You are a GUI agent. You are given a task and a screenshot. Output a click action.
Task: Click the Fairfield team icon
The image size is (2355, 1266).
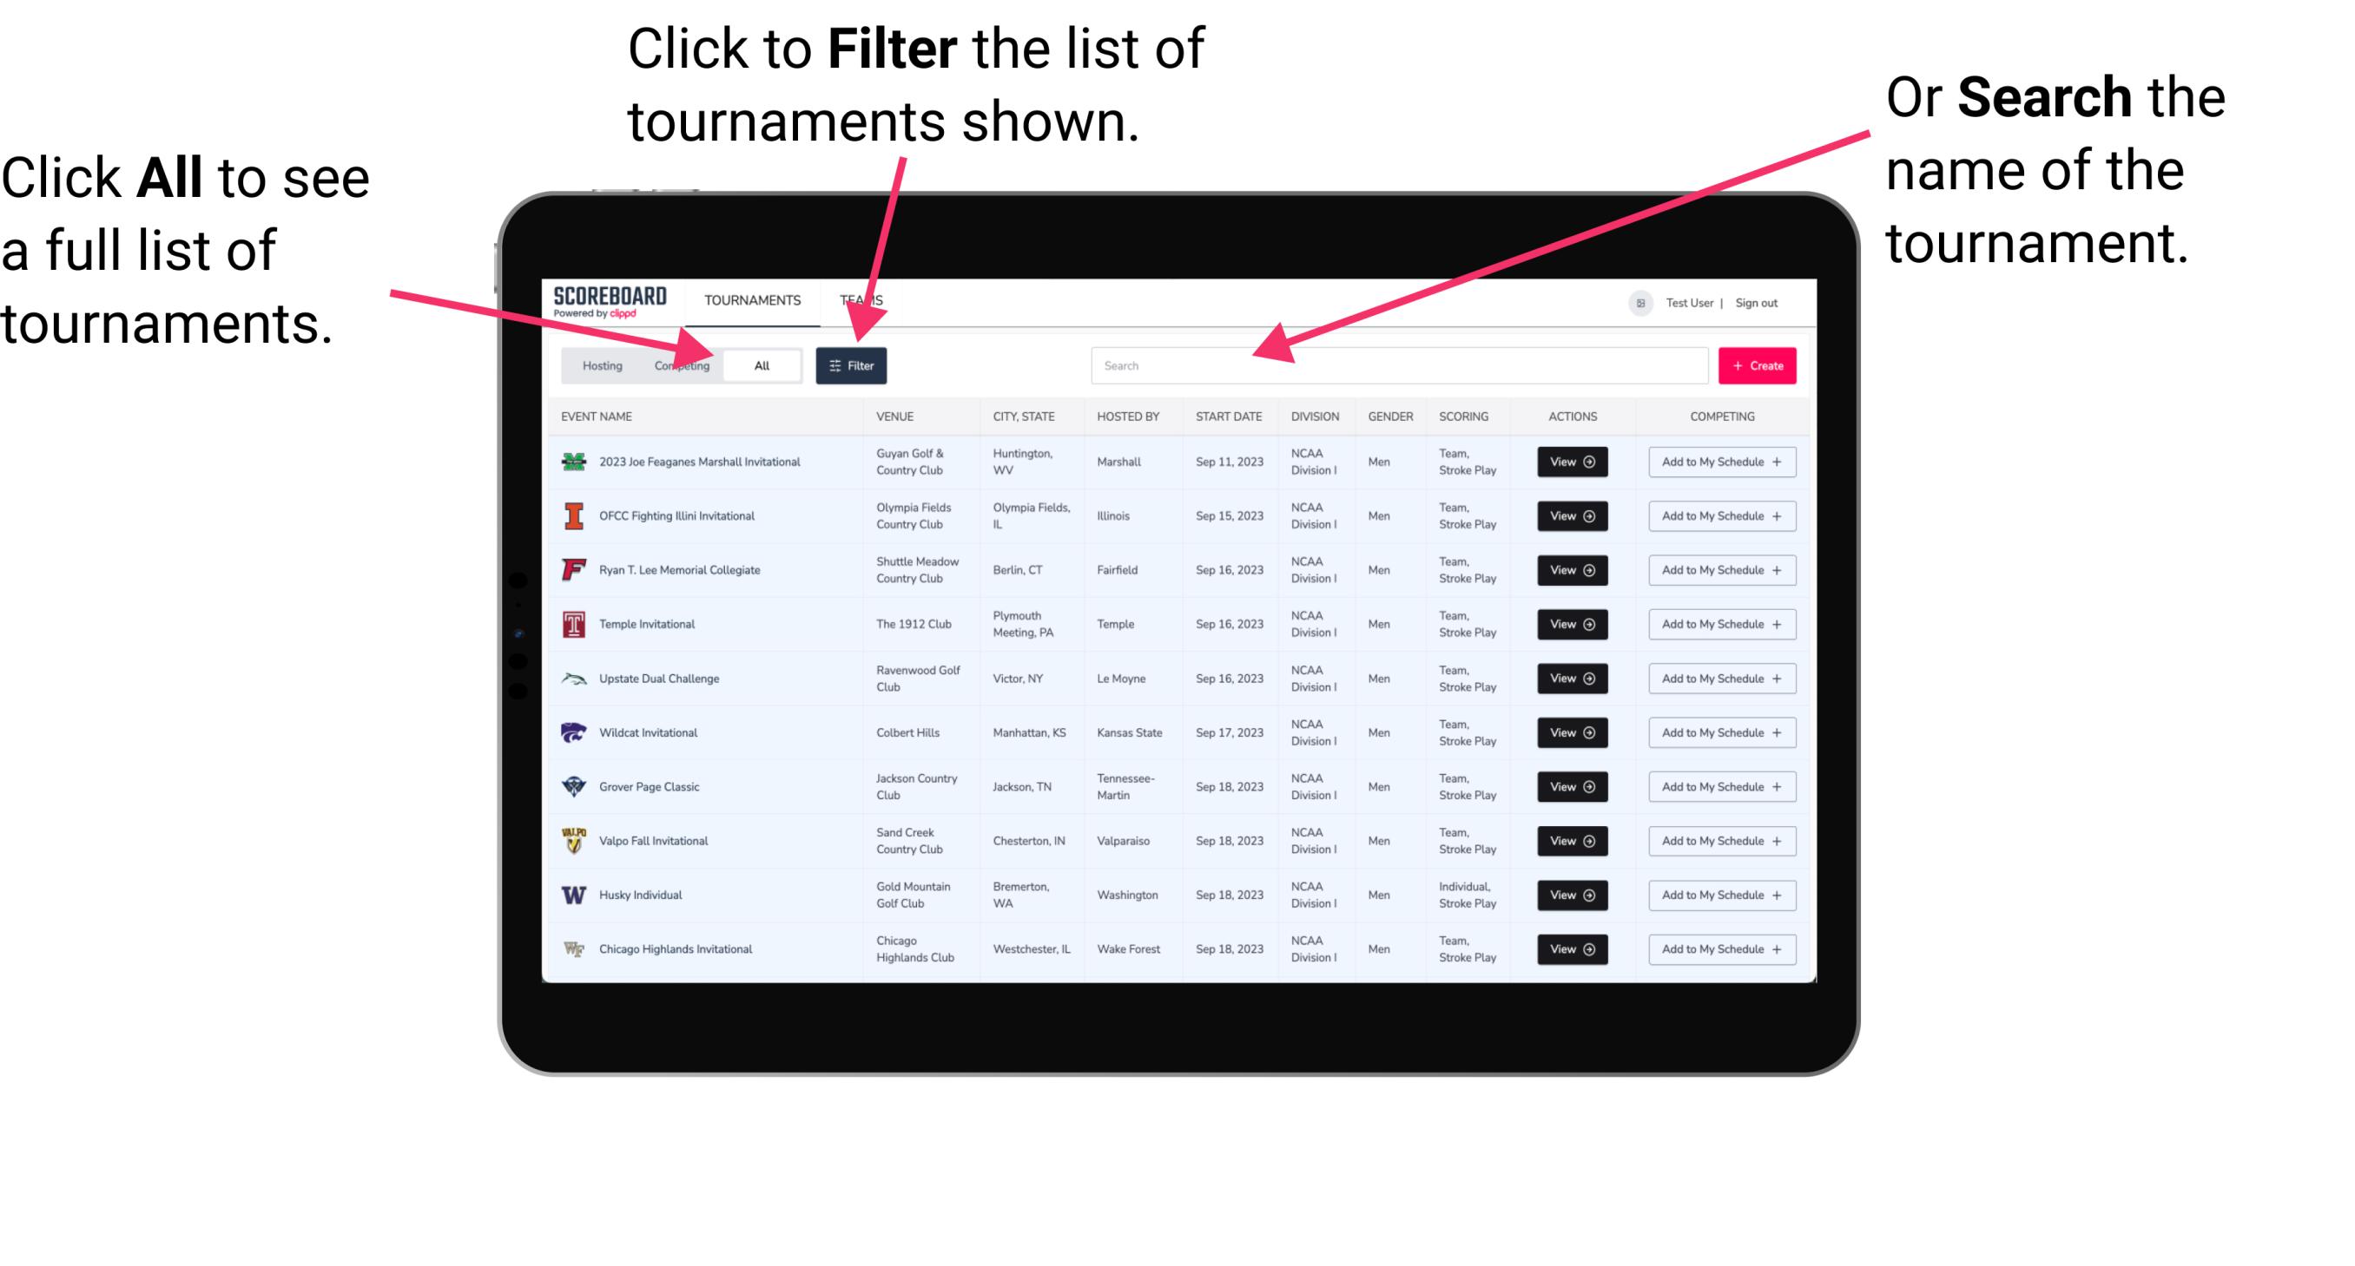click(571, 571)
